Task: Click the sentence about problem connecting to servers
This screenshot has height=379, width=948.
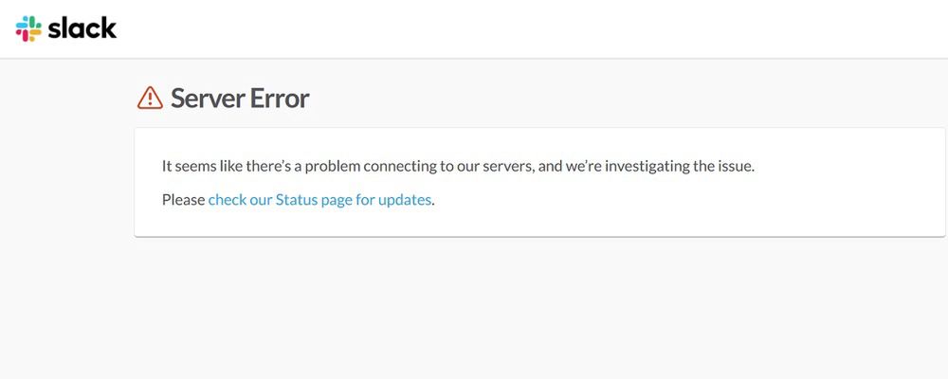Action: pos(458,166)
